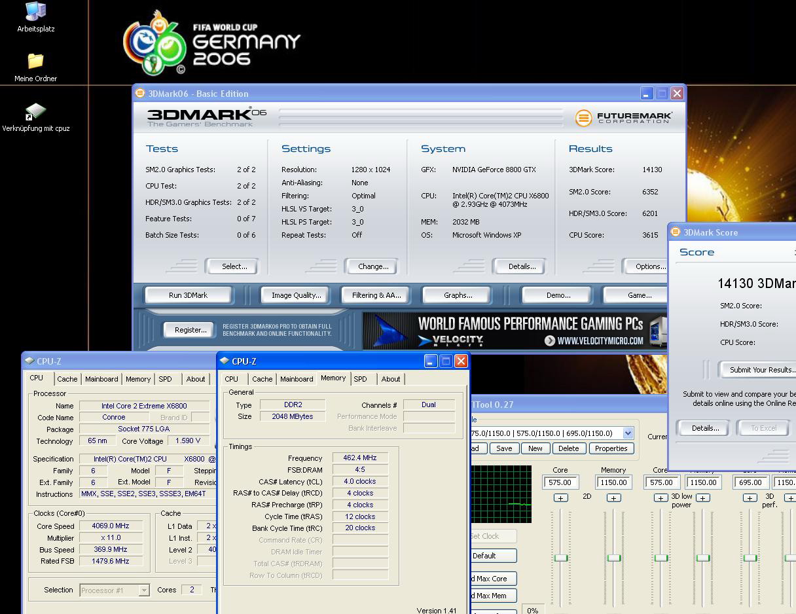Viewport: 796px width, 614px height.
Task: Click the ATITool temperature graph
Action: click(501, 494)
